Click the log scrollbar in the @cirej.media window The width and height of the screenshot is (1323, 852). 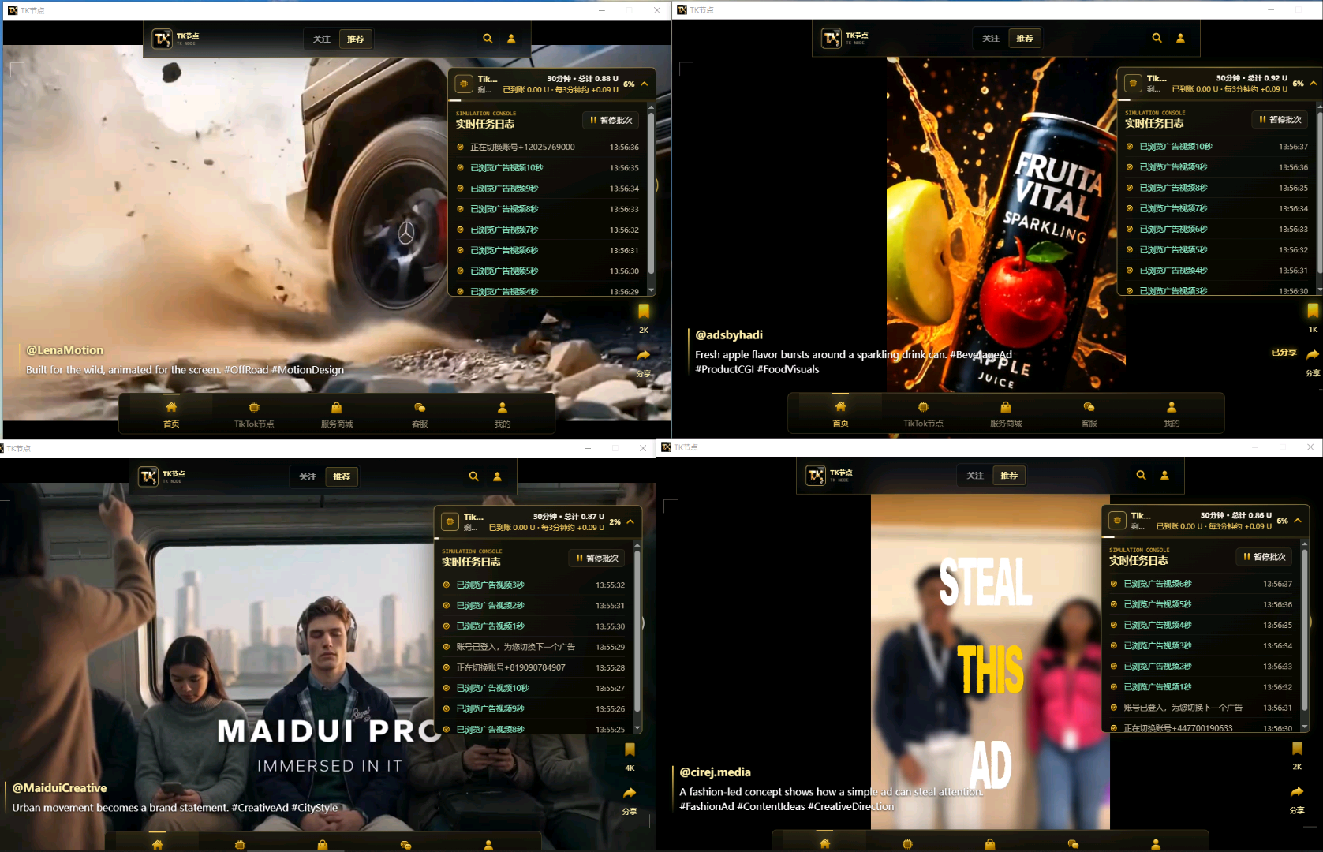(x=1304, y=630)
